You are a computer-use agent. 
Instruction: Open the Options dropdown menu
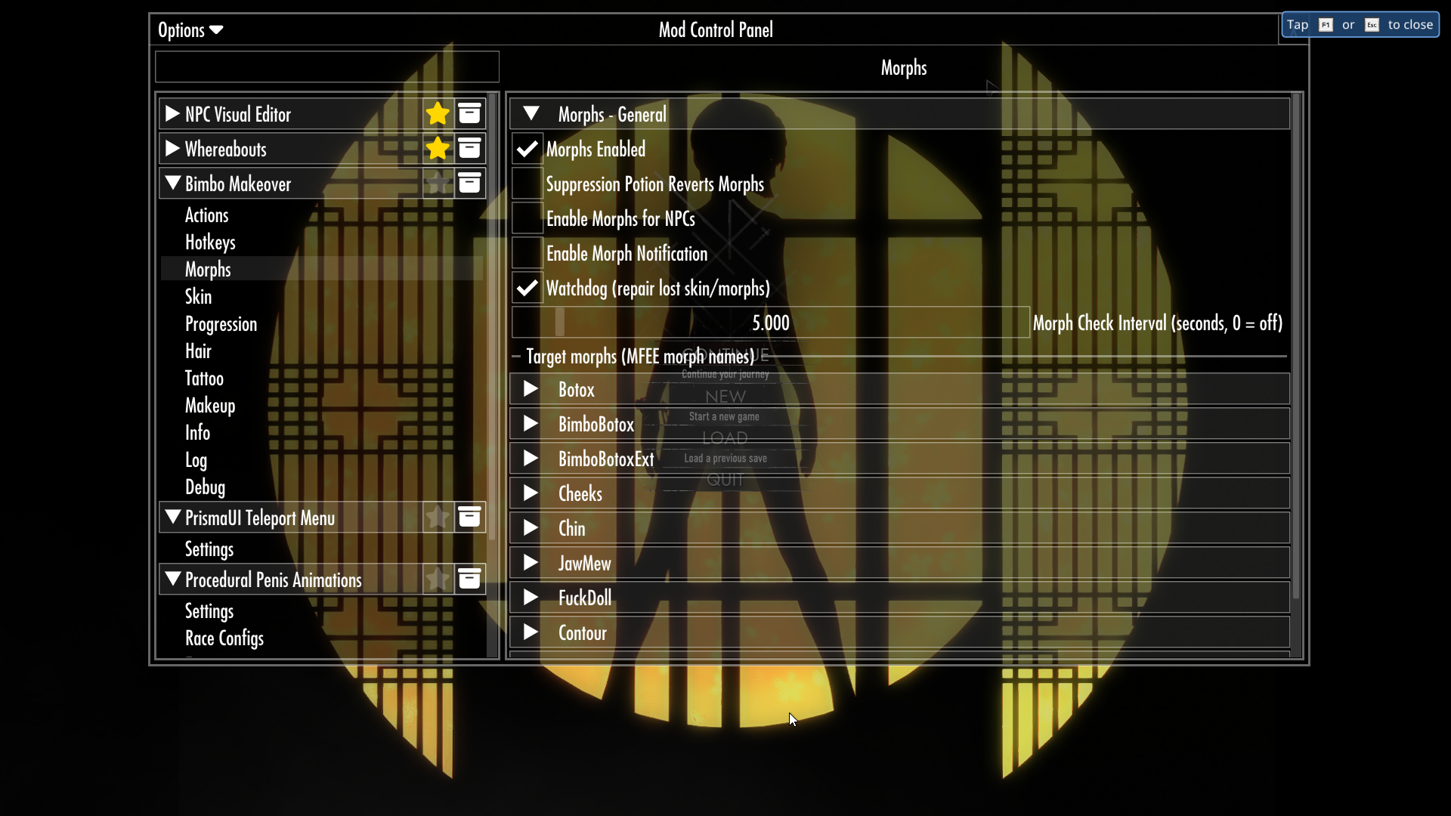pos(190,30)
